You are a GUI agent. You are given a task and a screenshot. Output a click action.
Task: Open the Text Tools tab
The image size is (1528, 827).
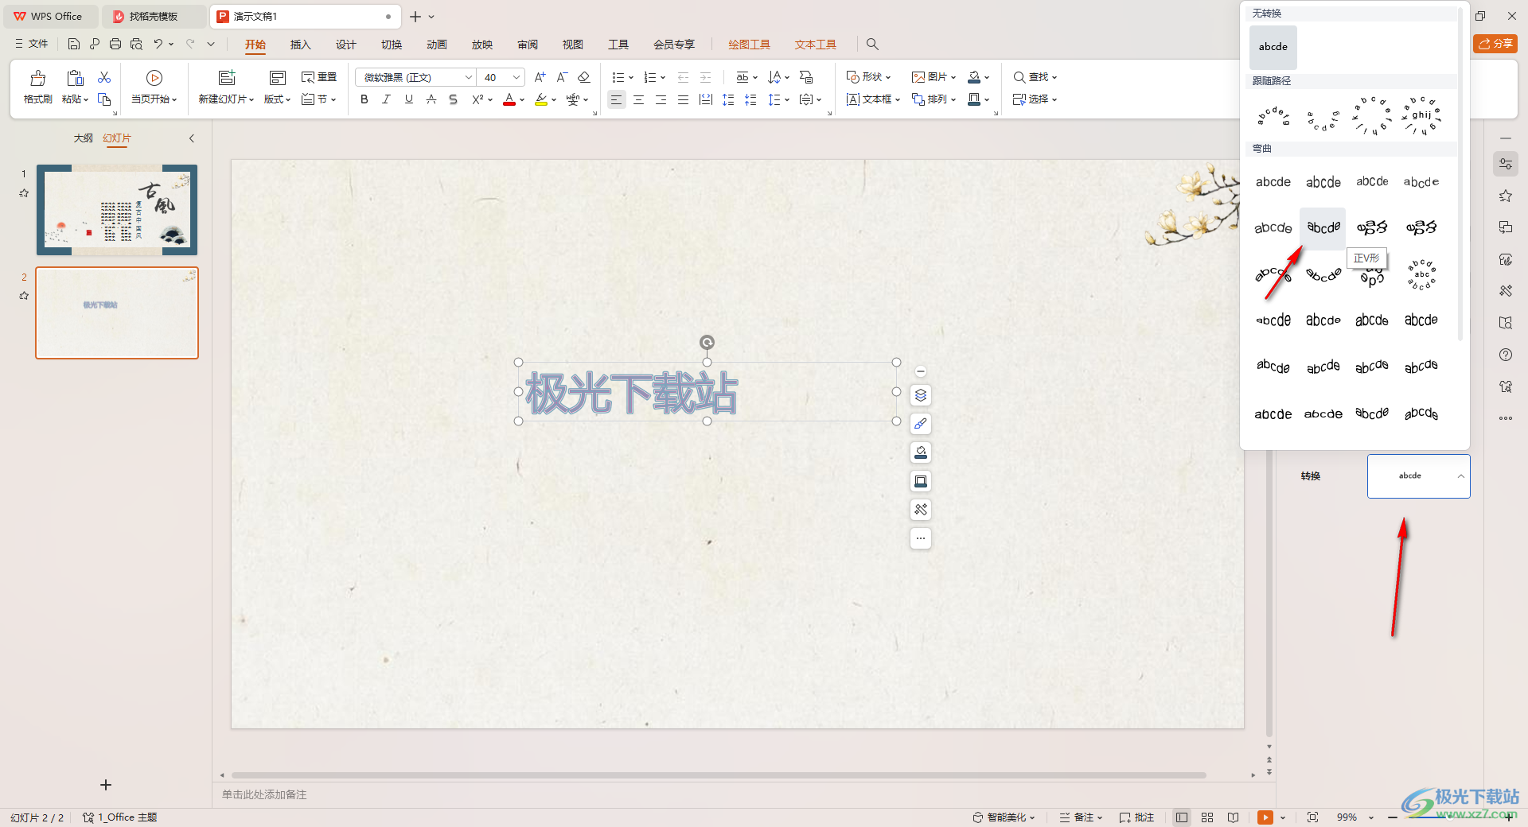pos(815,45)
